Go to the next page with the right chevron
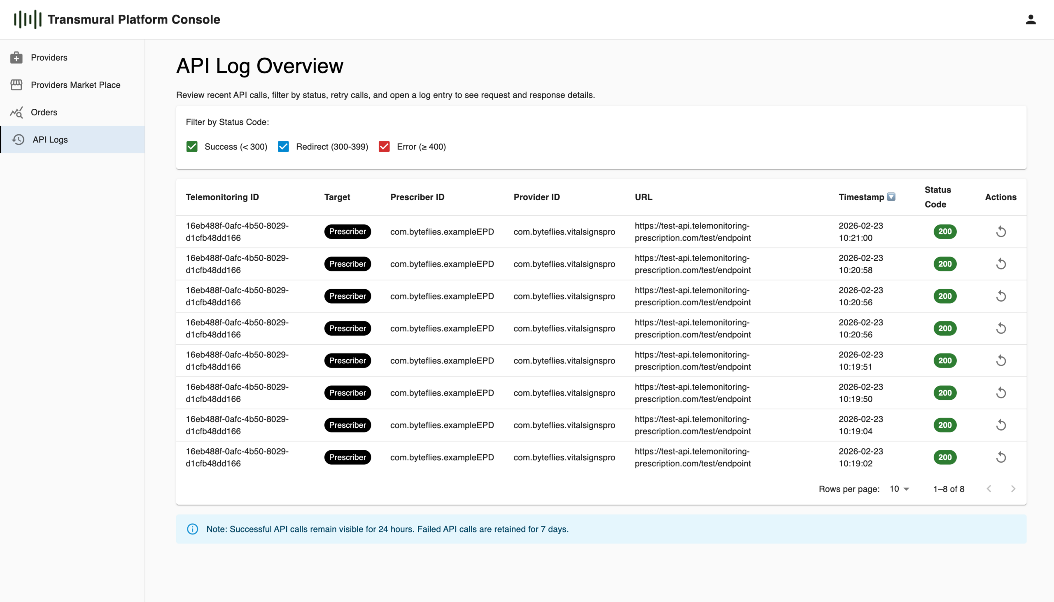The image size is (1054, 602). tap(1013, 489)
